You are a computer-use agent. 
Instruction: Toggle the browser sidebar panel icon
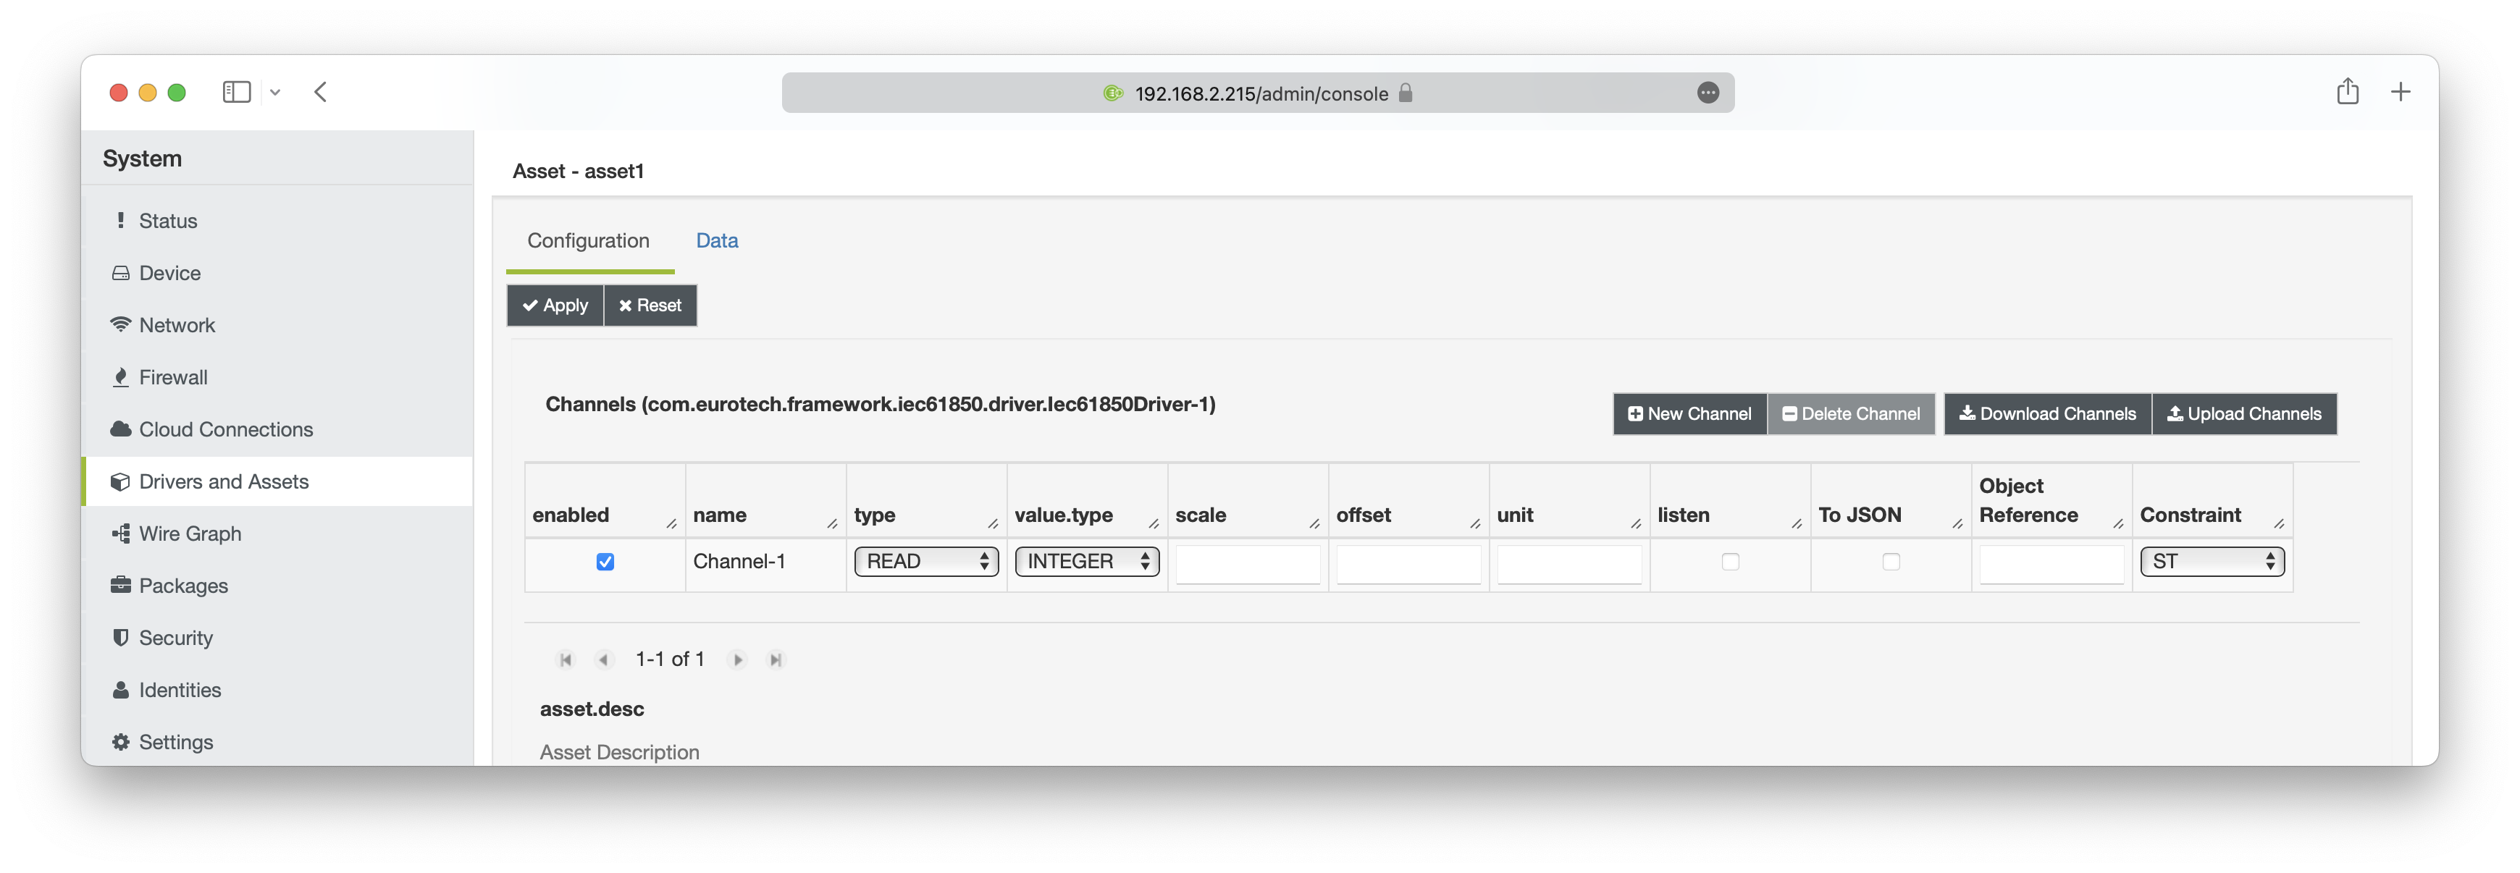coord(237,92)
